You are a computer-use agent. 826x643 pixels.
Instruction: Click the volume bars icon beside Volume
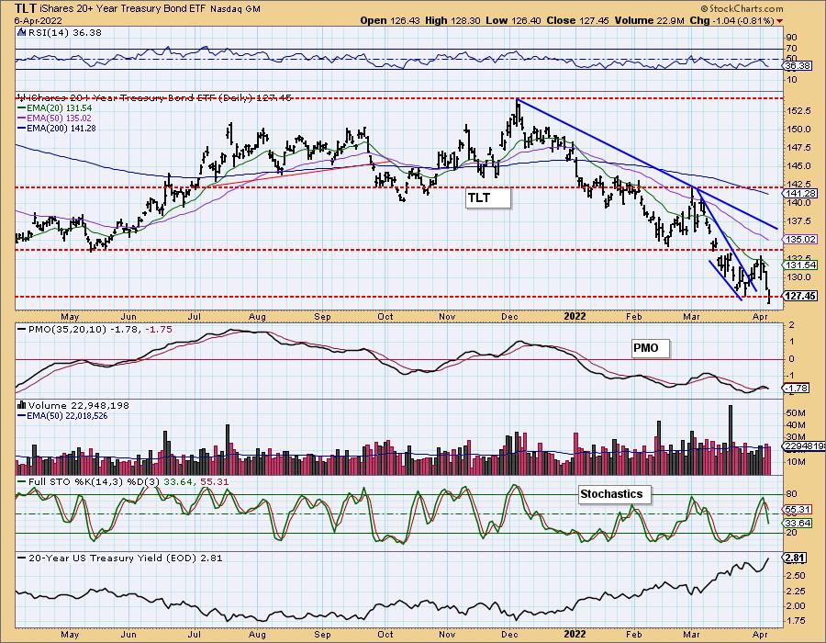pyautogui.click(x=22, y=405)
